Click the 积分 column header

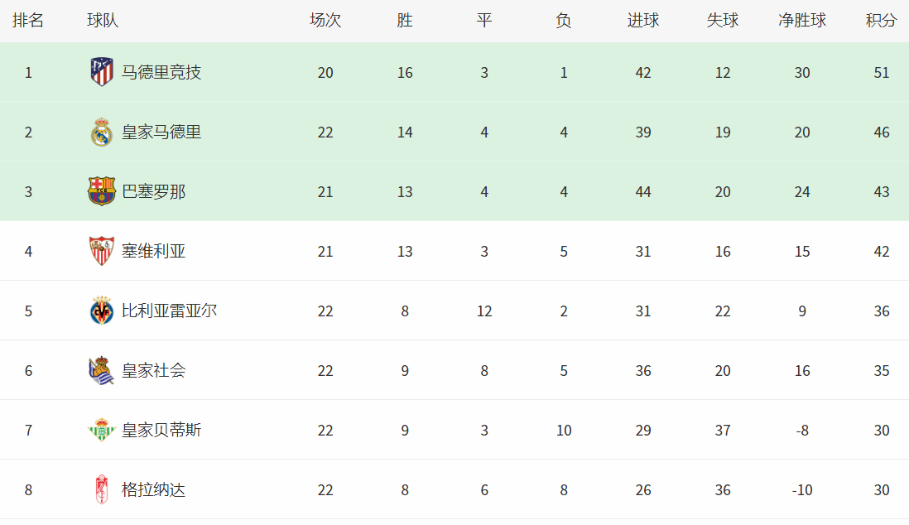pos(881,21)
